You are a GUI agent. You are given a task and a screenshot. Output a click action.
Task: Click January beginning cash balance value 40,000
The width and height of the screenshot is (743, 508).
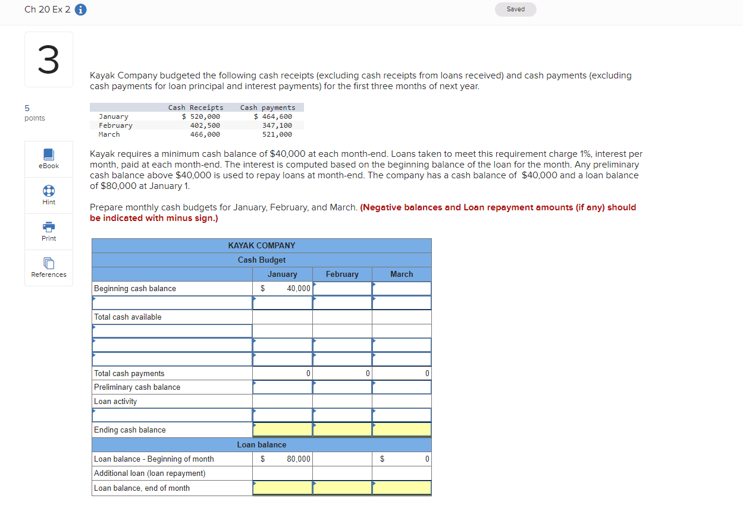click(283, 288)
